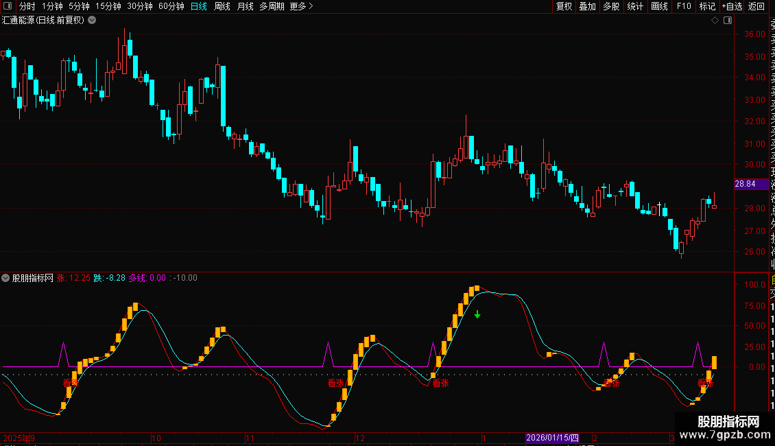This screenshot has width=775, height=446.
Task: Click the 2026/01/15/四 date marker
Action: pos(552,438)
